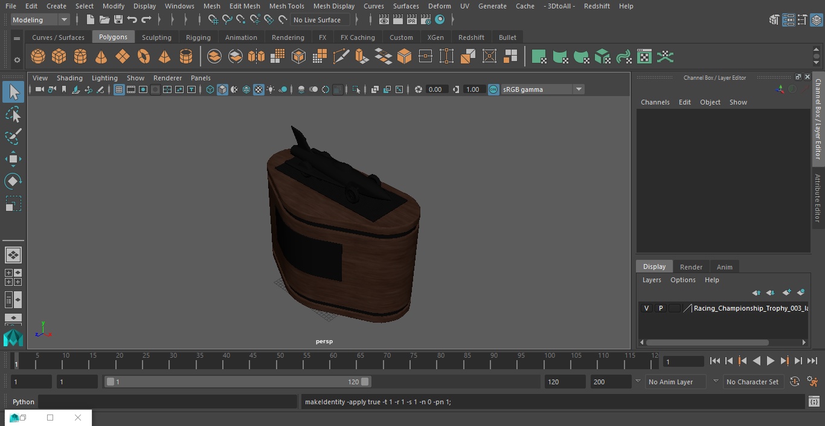Switch to the Rigging shelf tab
The height and width of the screenshot is (426, 825).
[x=198, y=37]
